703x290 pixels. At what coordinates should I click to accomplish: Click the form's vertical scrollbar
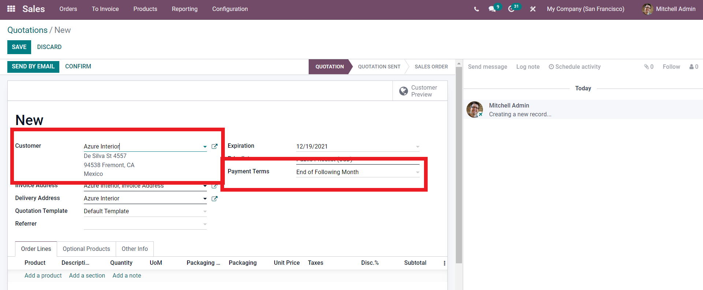459,165
